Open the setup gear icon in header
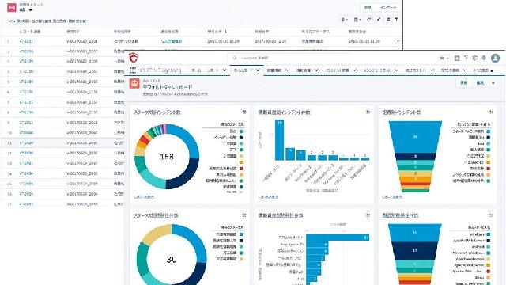The height and width of the screenshot is (285, 506). 474,58
